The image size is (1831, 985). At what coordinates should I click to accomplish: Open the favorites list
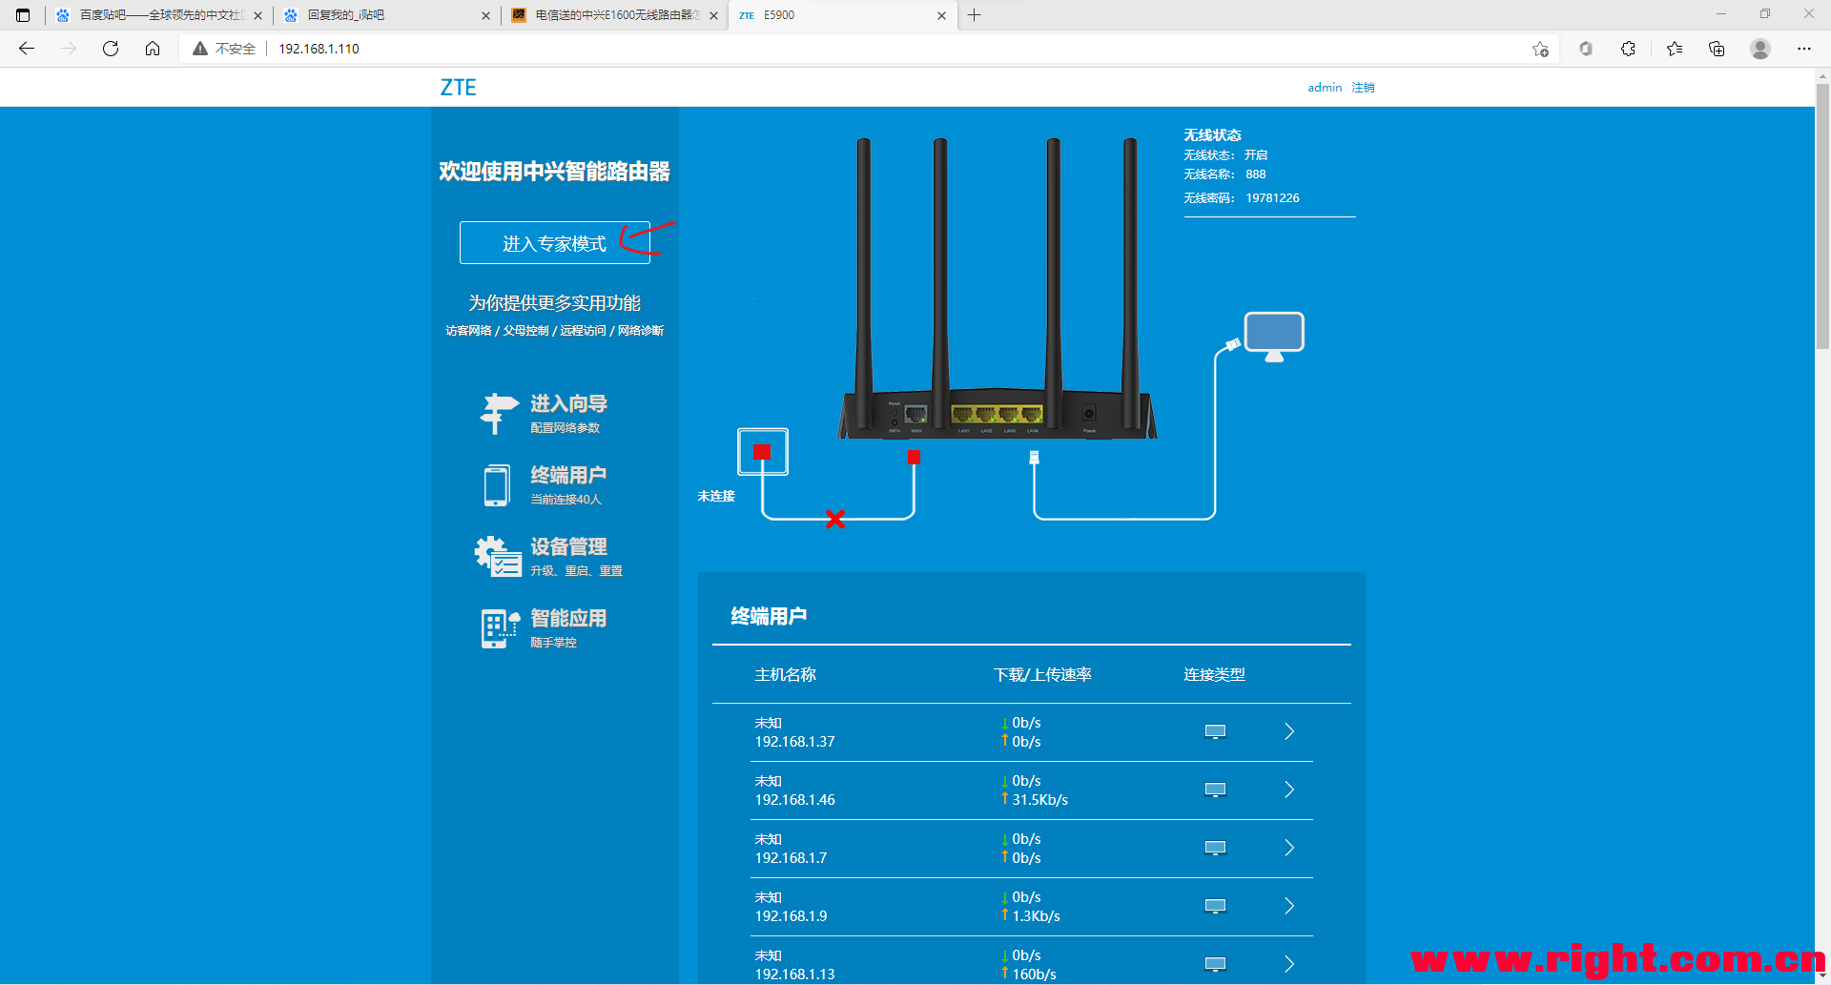click(x=1675, y=49)
